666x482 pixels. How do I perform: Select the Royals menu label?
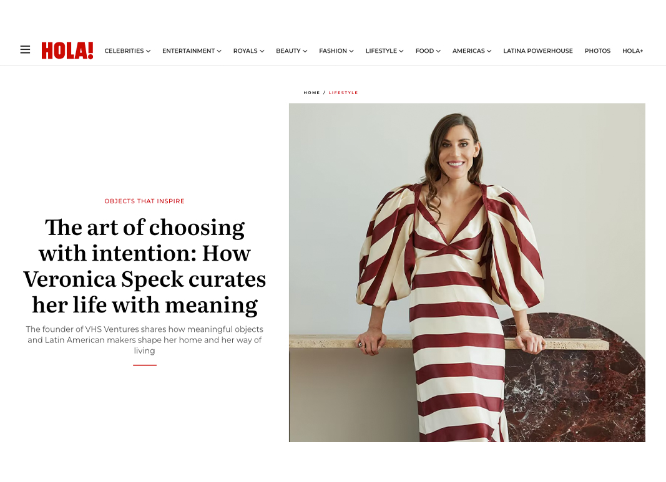[245, 51]
